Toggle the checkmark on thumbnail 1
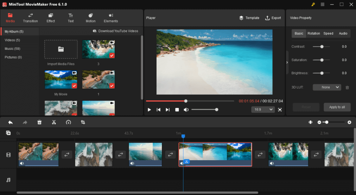The image size is (356, 195). (x=112, y=86)
